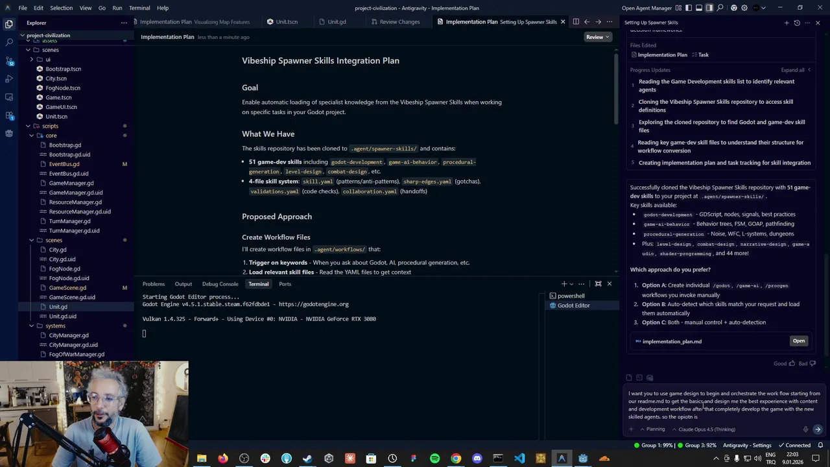The height and width of the screenshot is (467, 830).
Task: Split the editor right
Action: (x=575, y=21)
